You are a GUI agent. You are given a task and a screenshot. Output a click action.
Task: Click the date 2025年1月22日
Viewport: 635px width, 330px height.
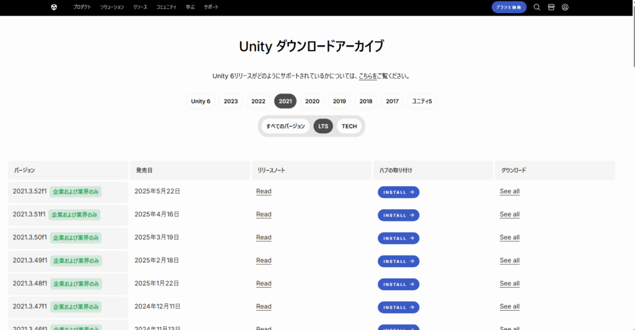click(157, 283)
